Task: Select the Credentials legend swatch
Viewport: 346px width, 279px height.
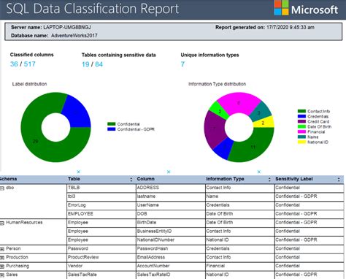Action: pos(301,116)
